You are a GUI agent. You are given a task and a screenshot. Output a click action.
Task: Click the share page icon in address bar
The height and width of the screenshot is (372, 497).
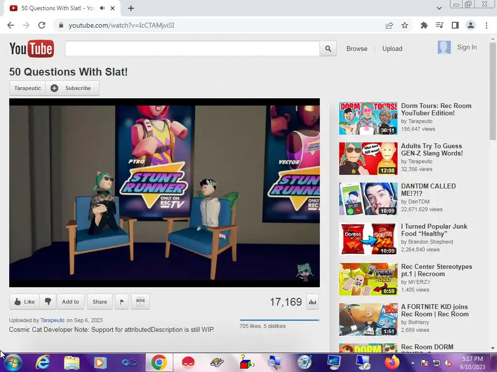click(x=389, y=25)
